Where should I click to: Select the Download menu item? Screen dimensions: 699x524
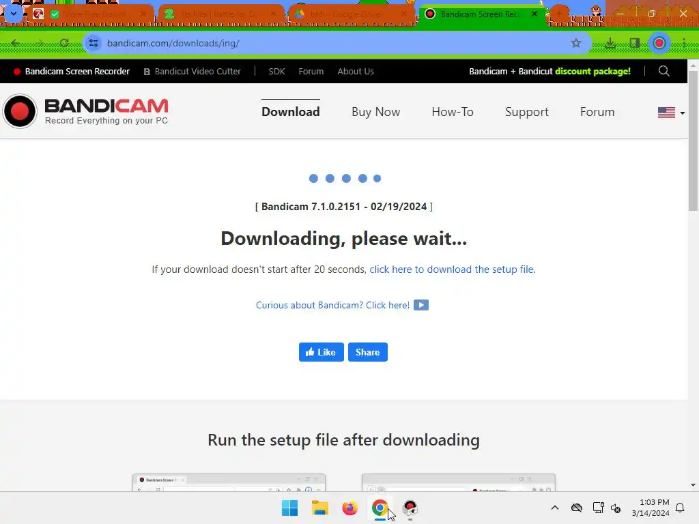coord(291,112)
